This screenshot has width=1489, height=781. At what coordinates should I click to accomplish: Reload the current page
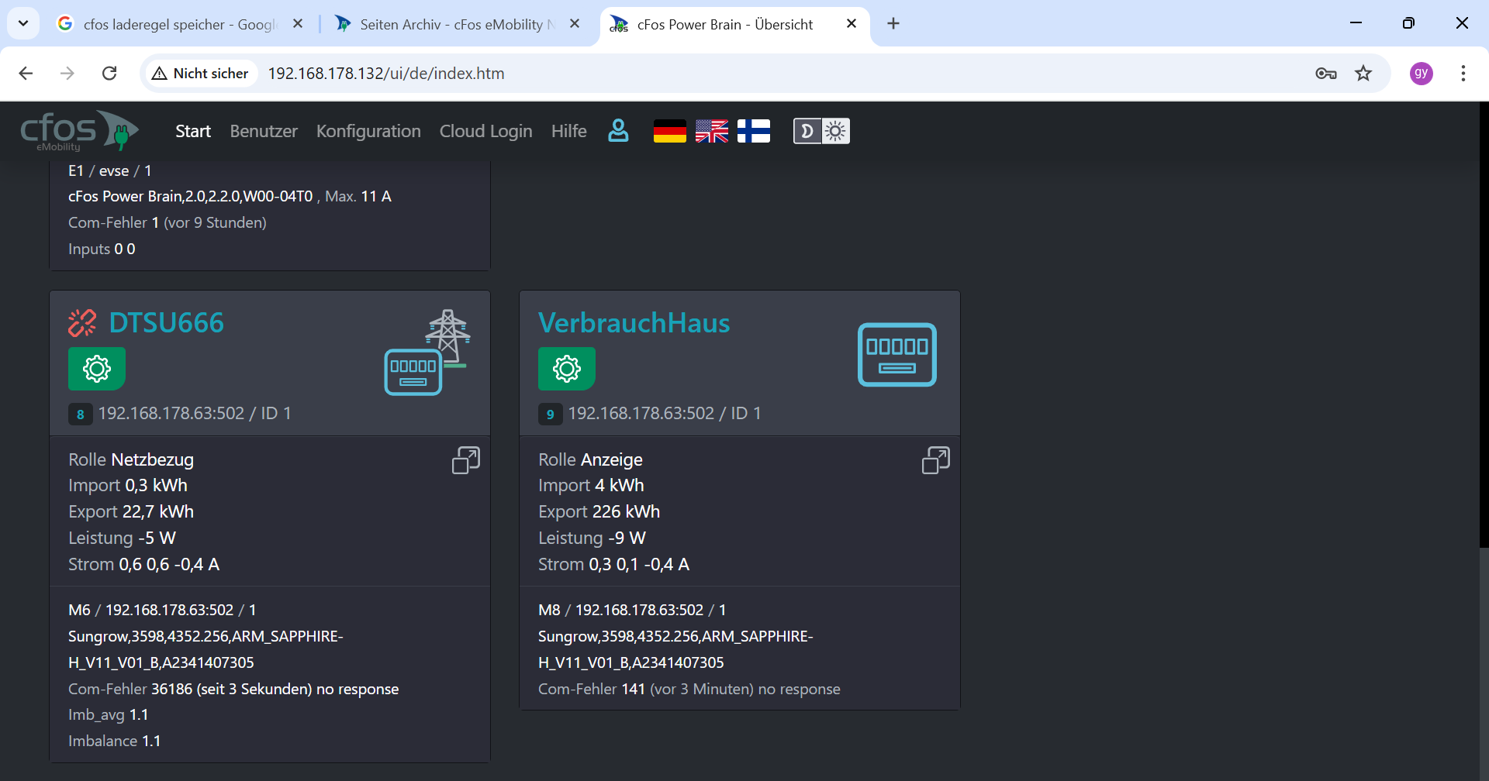[x=109, y=74]
